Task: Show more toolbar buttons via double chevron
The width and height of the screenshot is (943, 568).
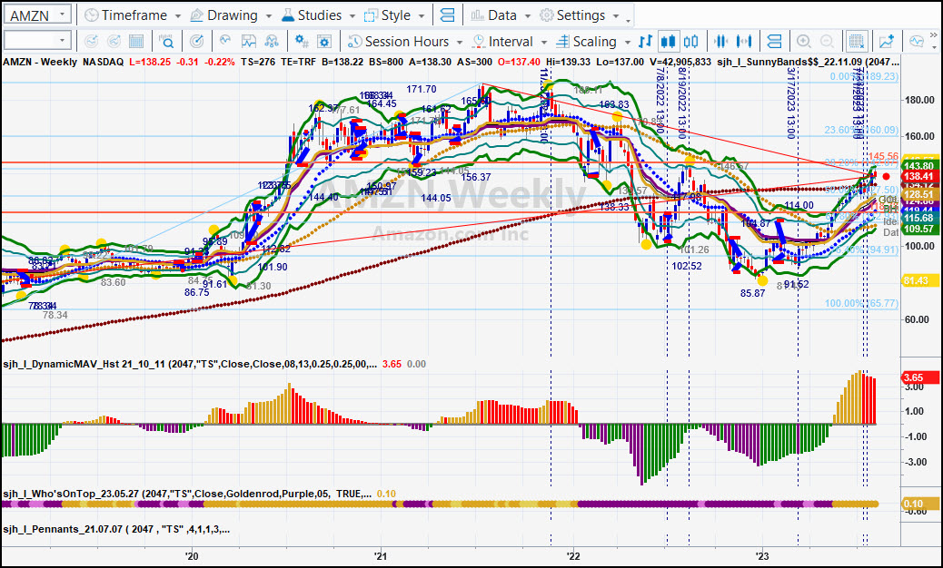Action: [933, 36]
